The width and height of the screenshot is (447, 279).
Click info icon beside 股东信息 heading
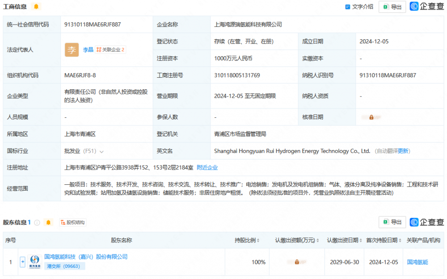[37, 222]
